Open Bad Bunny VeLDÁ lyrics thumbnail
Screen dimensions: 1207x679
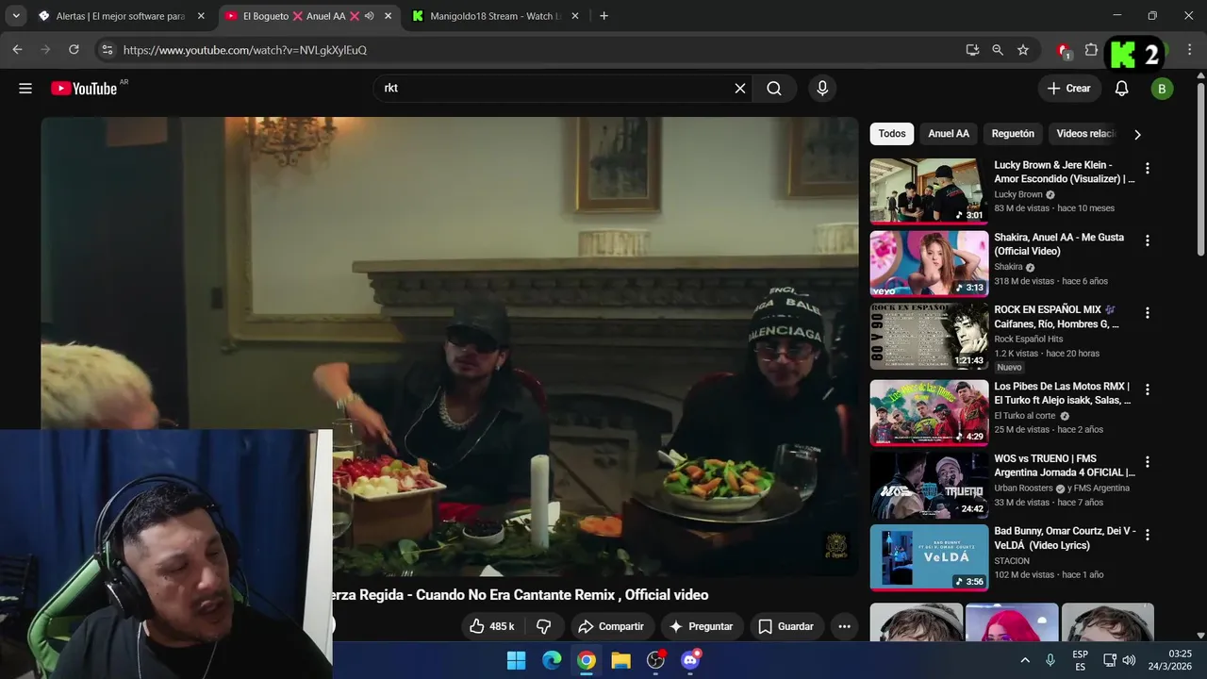coord(929,557)
